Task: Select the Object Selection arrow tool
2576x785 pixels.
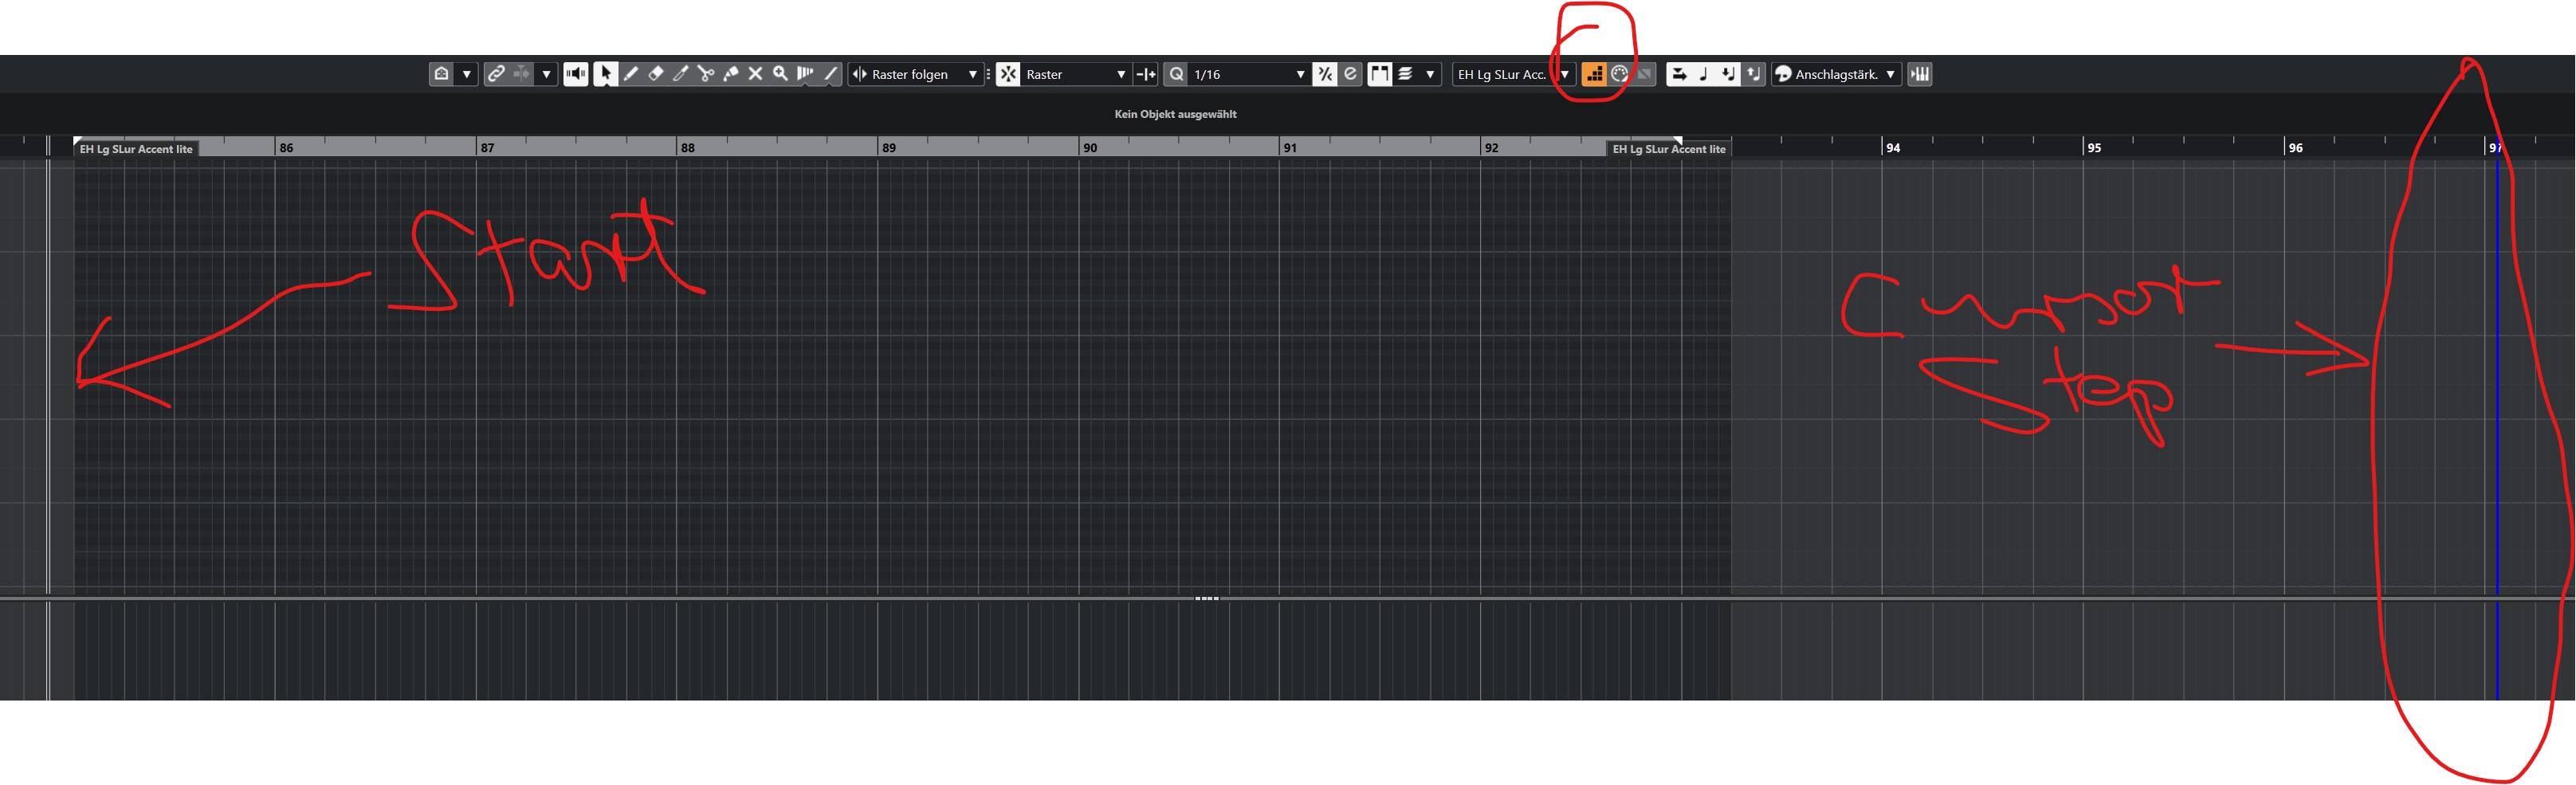Action: click(605, 74)
